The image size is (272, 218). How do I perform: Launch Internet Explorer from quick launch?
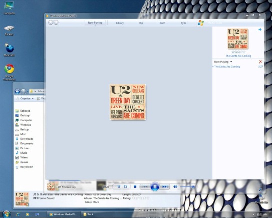click(18, 214)
